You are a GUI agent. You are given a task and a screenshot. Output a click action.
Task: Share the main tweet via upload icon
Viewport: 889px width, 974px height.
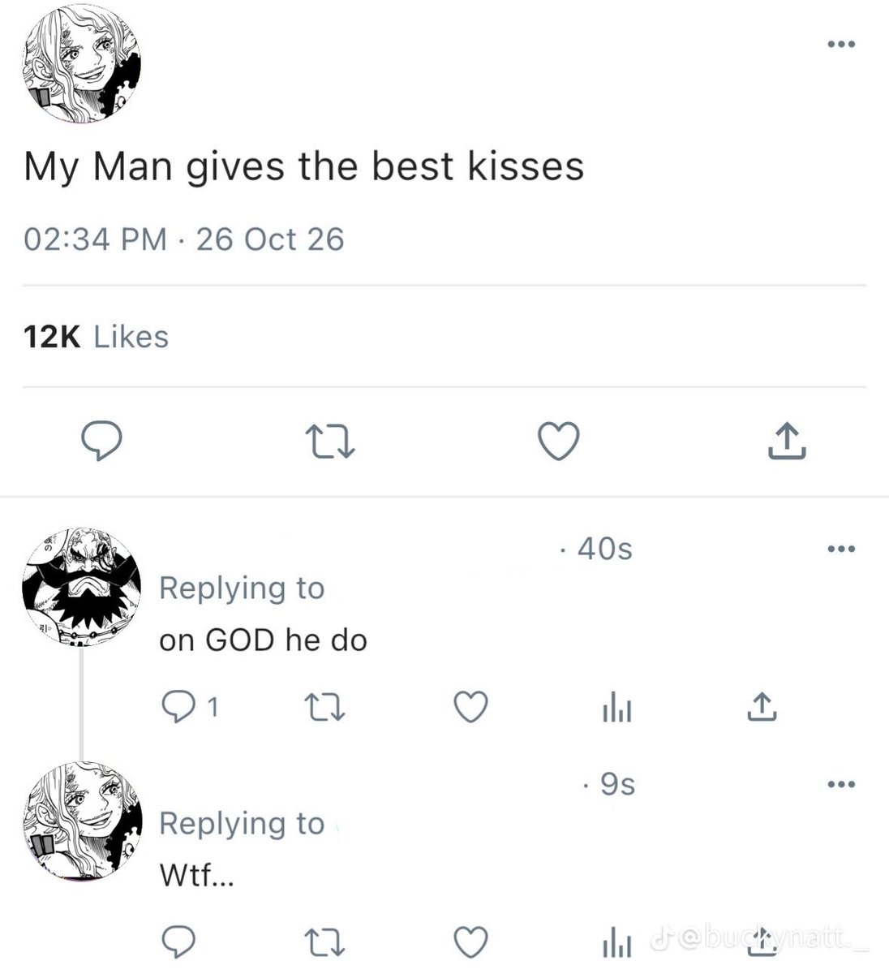coord(787,441)
